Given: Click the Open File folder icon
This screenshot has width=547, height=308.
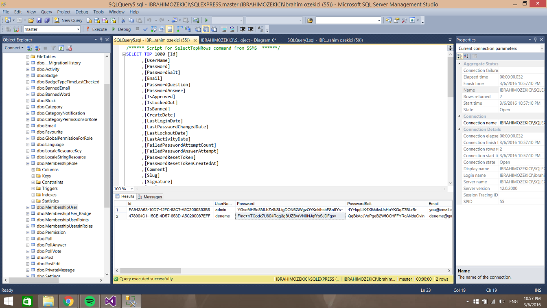Looking at the screenshot, I should [31, 20].
